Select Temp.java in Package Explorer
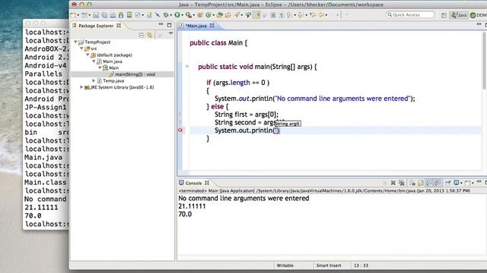487x273 pixels. (x=113, y=80)
